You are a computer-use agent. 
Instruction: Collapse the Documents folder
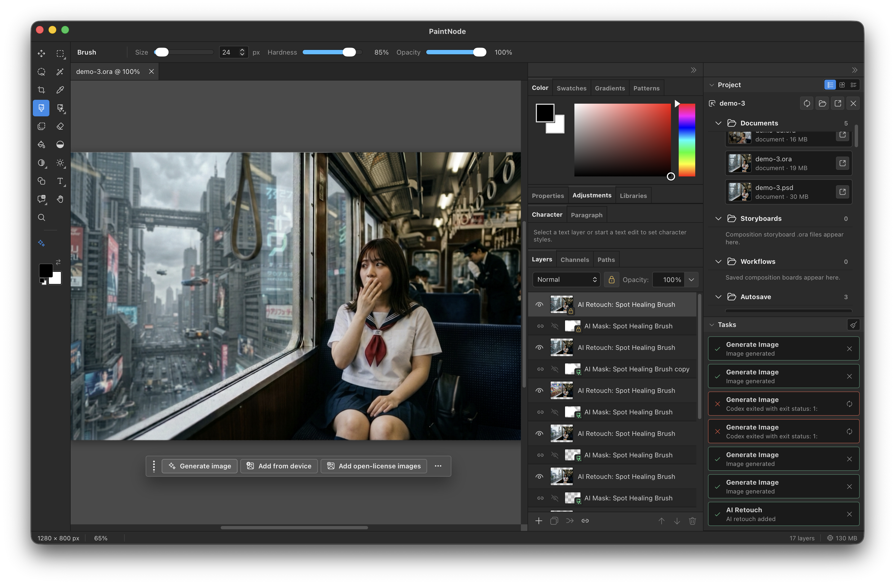coord(718,123)
